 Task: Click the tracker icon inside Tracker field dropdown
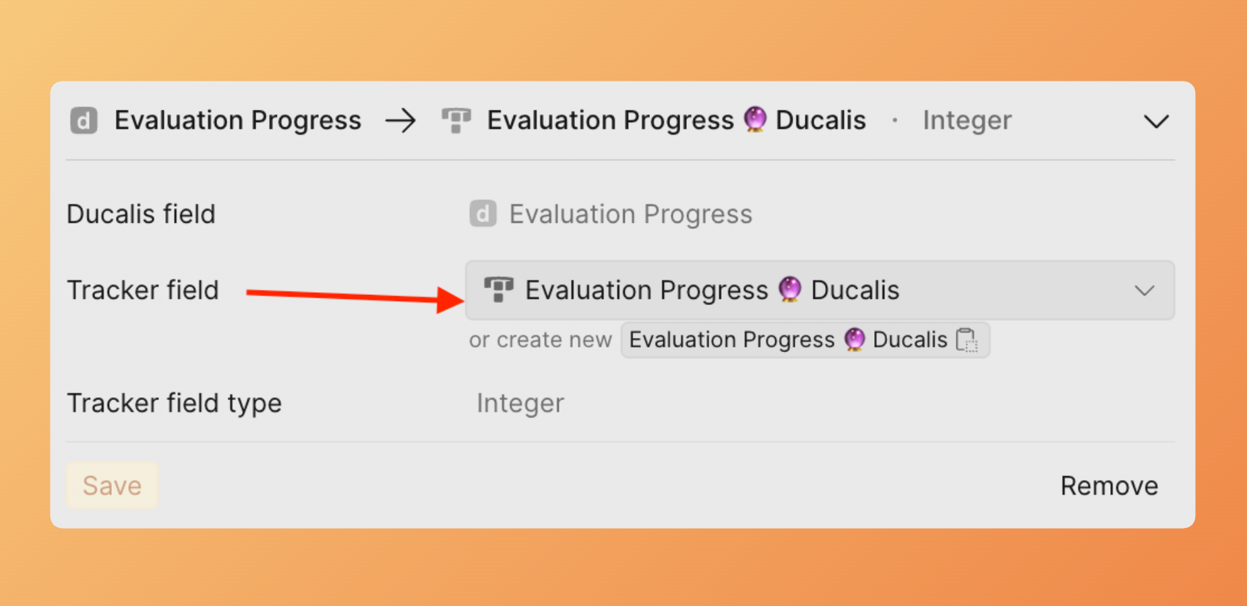click(498, 290)
